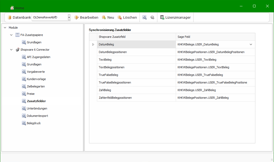
Task: Open Unterbindungen in the tree
Action: (x=37, y=108)
